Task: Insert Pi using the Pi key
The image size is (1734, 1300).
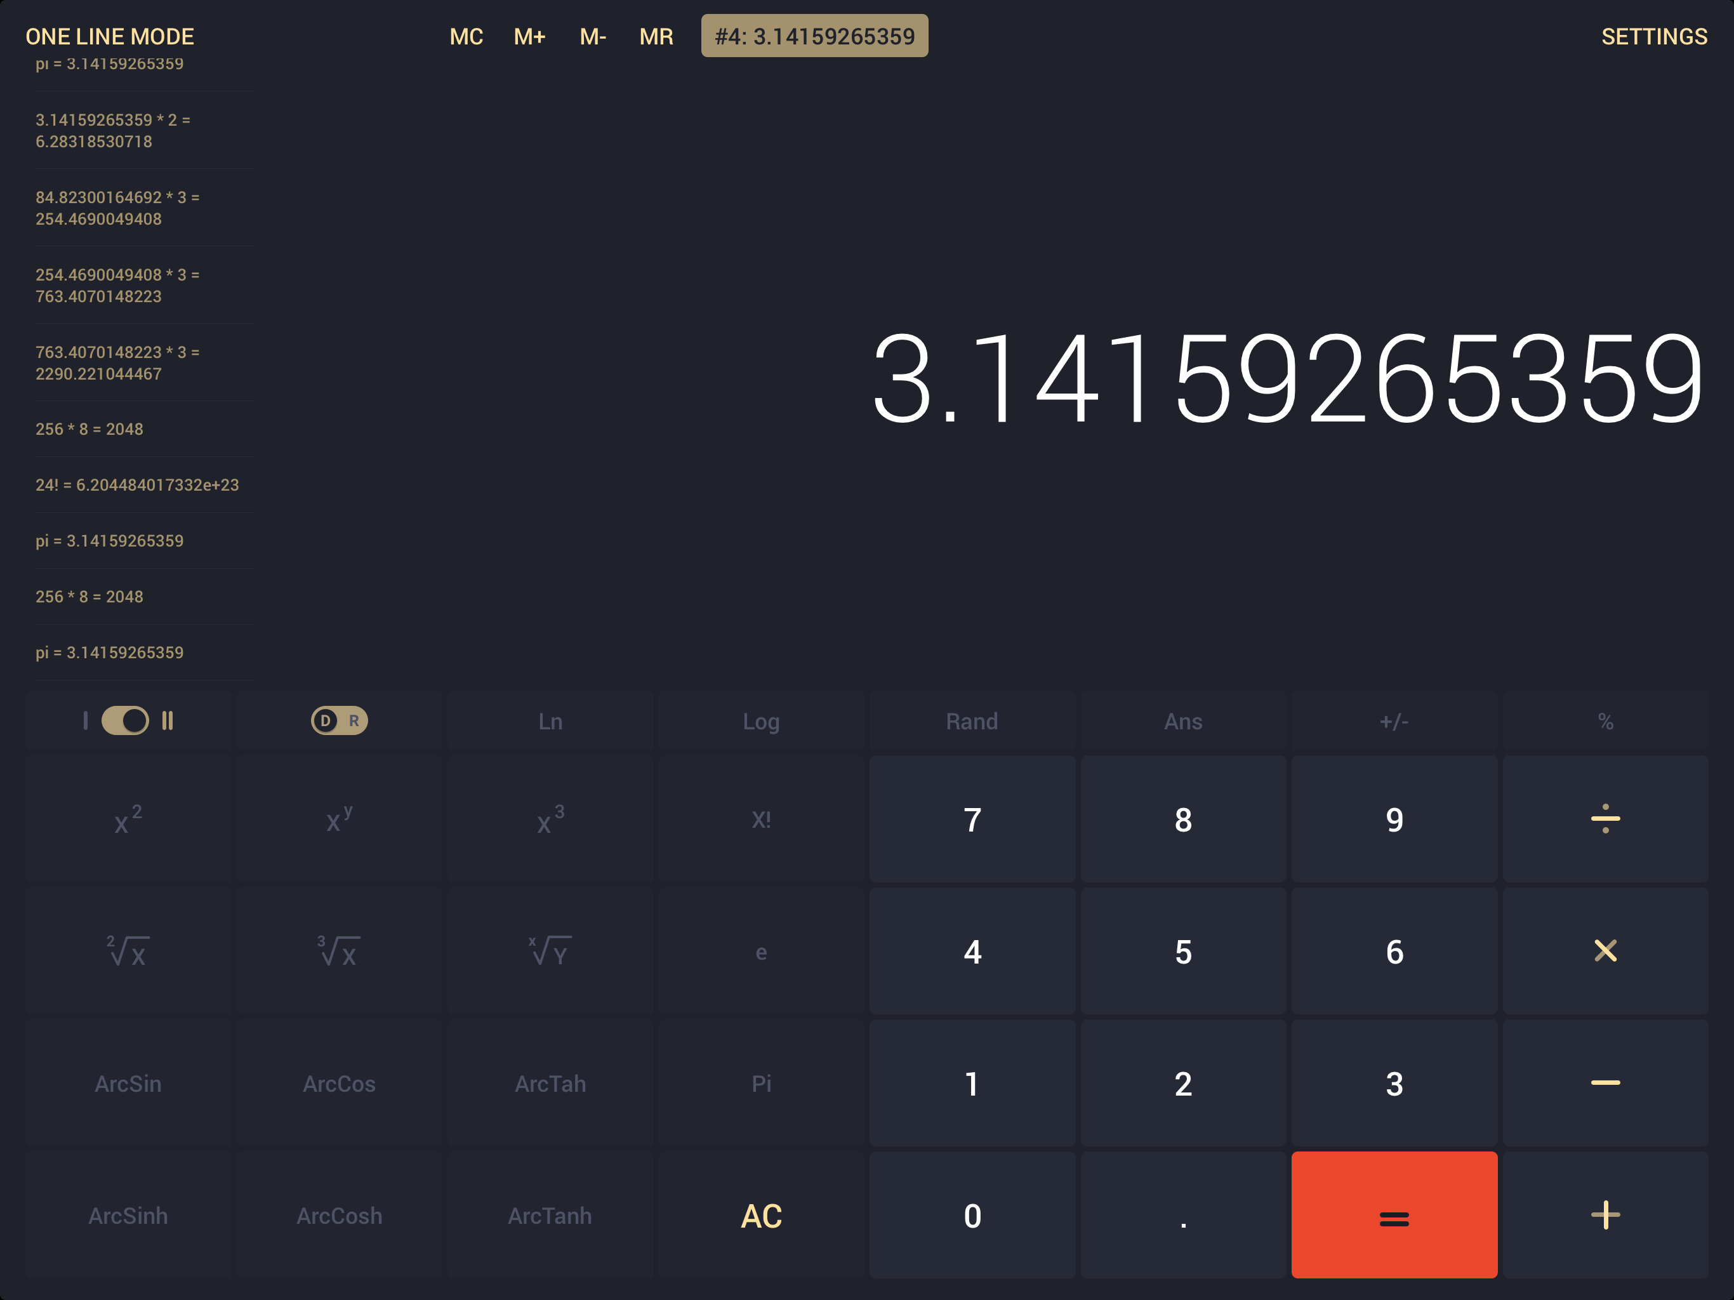Action: pos(760,1083)
